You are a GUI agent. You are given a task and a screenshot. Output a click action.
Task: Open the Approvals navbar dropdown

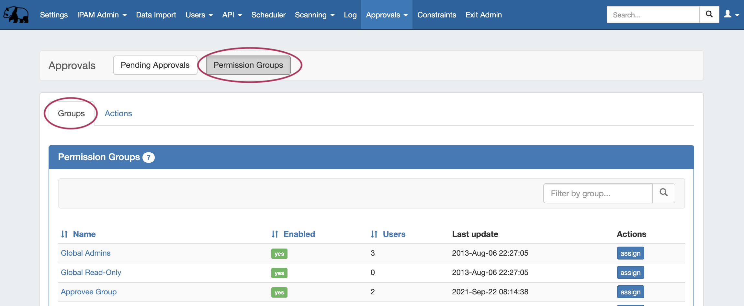click(x=387, y=15)
